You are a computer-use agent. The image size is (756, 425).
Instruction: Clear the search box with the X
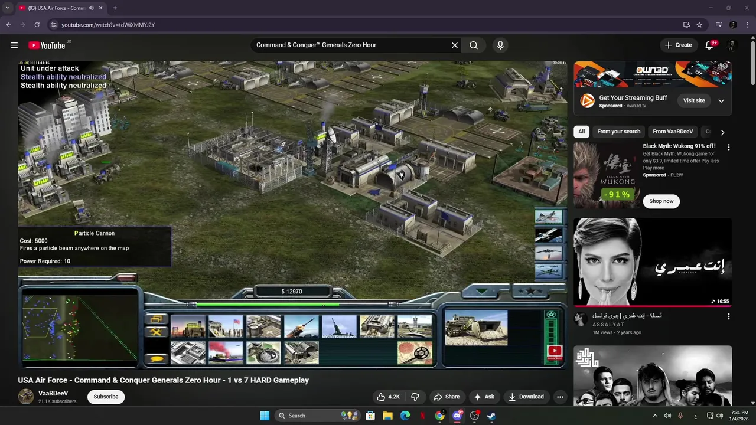455,45
